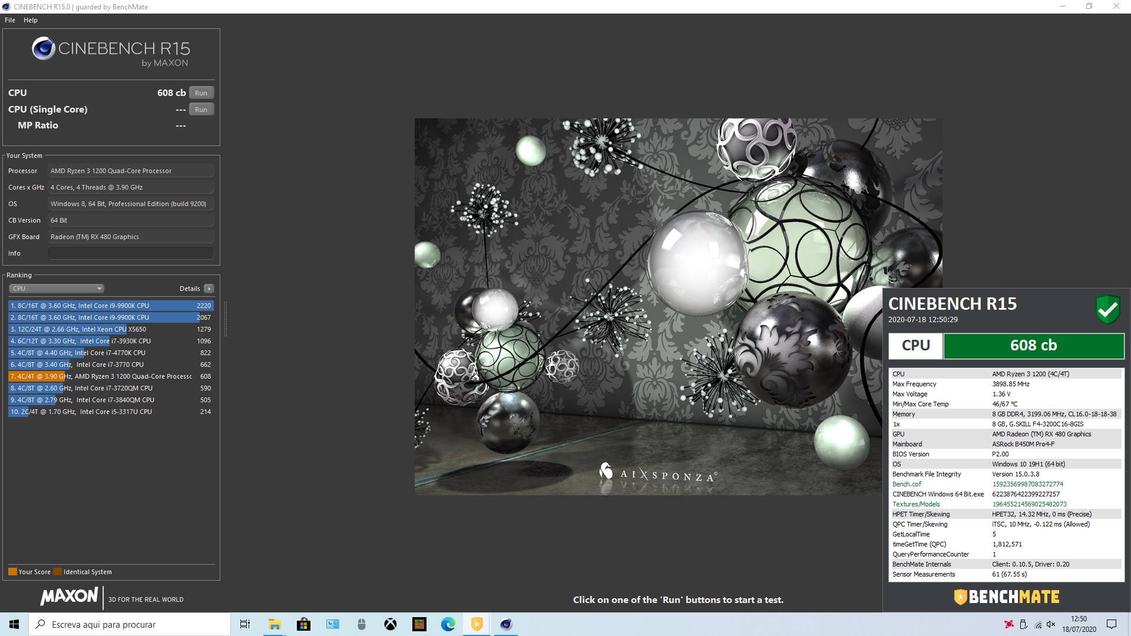
Task: Select ranking row i7-3930K 1096
Action: tap(111, 341)
